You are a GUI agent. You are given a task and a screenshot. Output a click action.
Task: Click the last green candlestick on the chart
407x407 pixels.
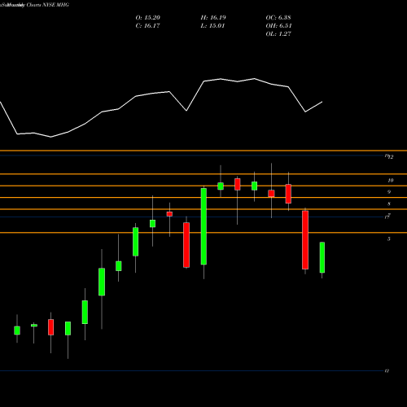[322, 257]
